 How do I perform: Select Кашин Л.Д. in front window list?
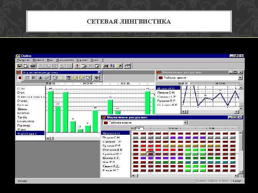coord(111,166)
